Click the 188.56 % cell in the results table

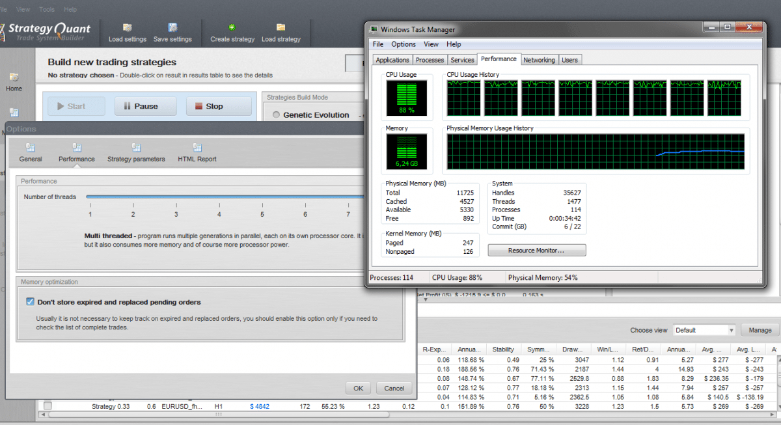(471, 369)
